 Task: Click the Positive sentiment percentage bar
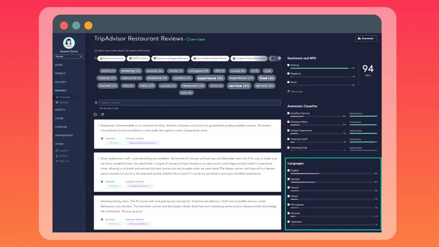click(x=320, y=68)
